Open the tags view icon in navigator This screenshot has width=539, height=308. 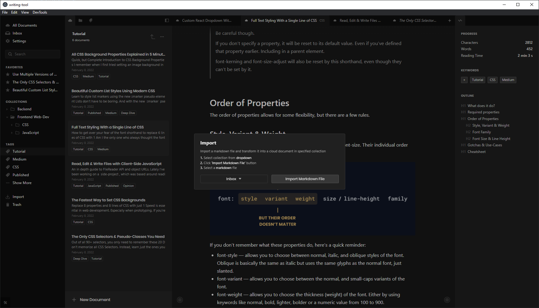(91, 21)
